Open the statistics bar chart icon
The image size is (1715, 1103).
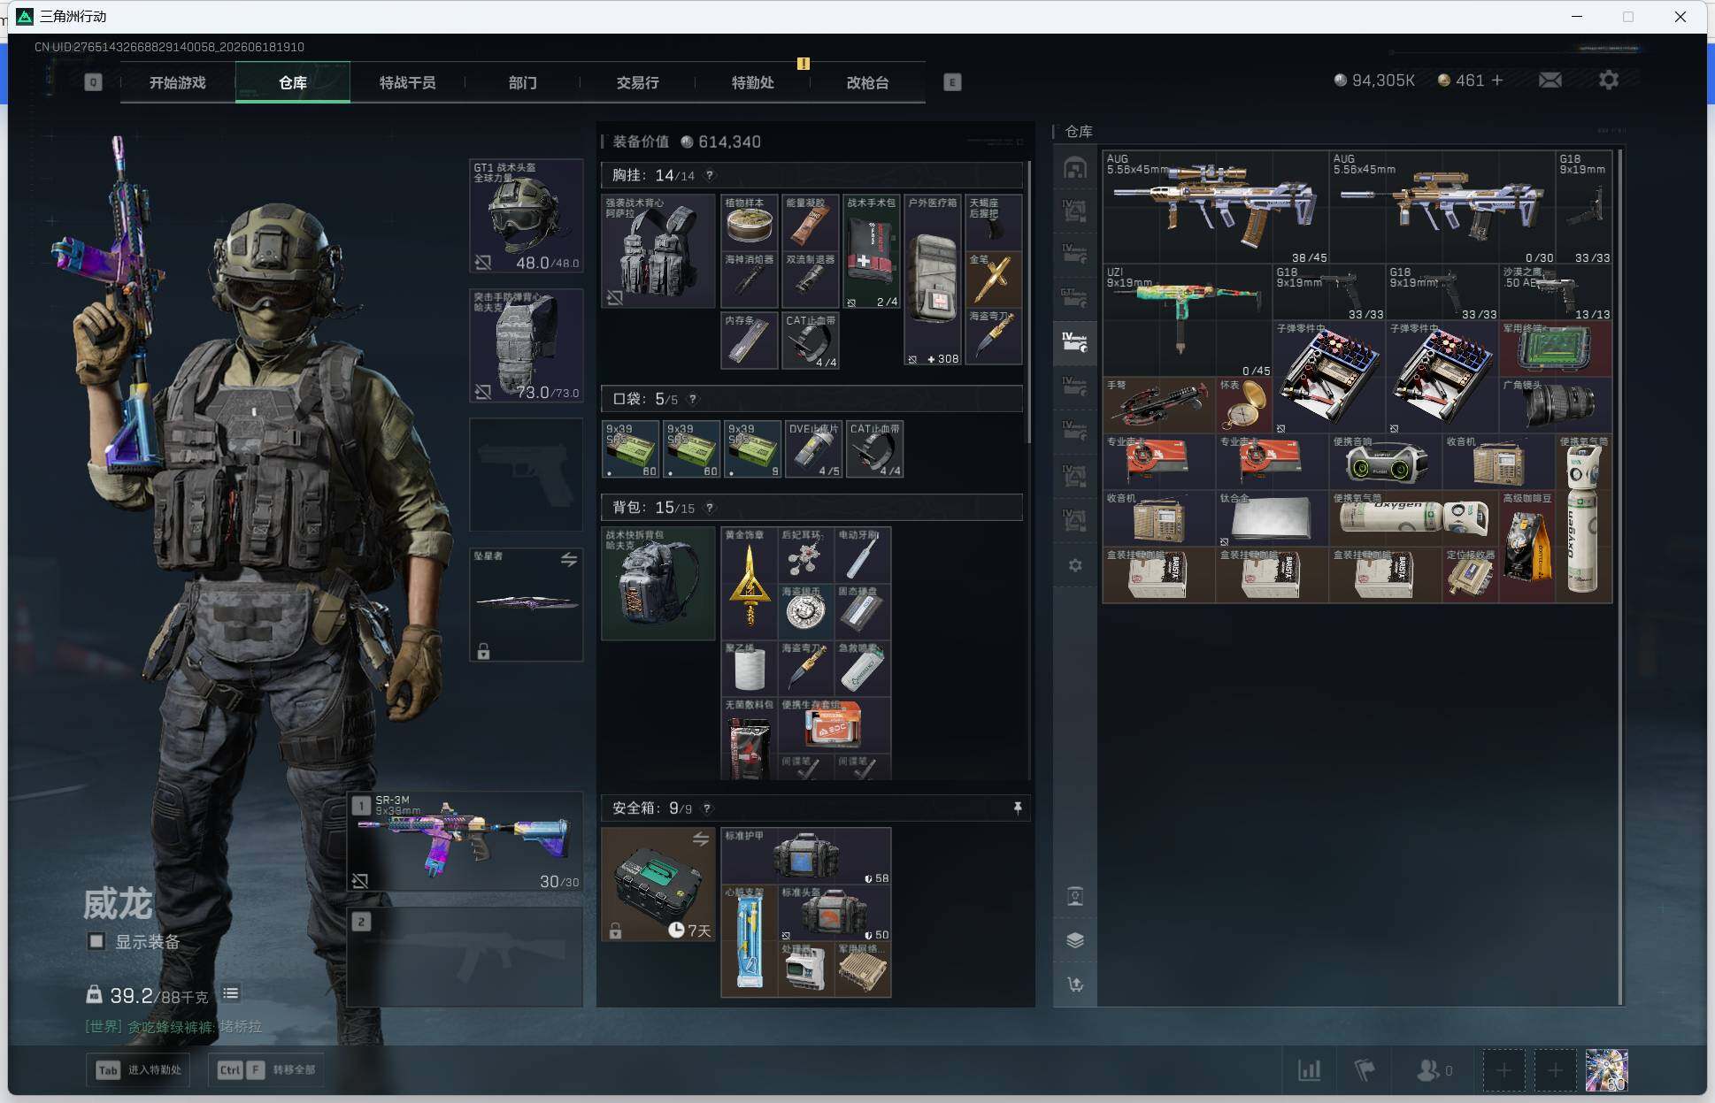(1309, 1070)
